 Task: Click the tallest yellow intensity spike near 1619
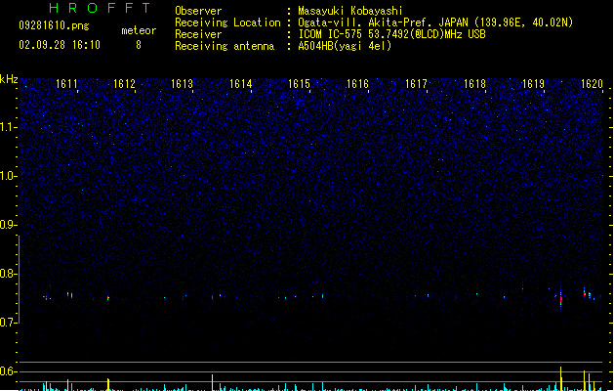[560, 378]
